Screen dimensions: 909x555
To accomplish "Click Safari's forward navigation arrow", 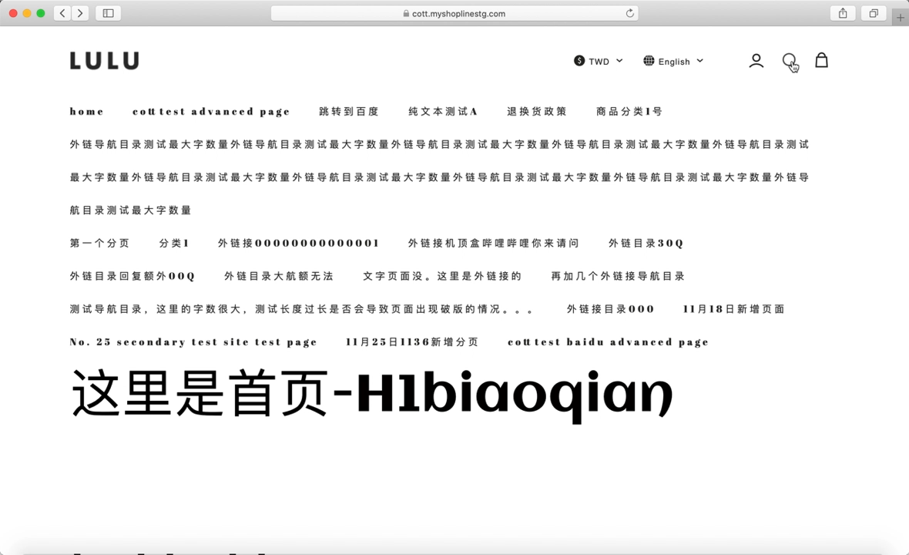I will pyautogui.click(x=80, y=13).
